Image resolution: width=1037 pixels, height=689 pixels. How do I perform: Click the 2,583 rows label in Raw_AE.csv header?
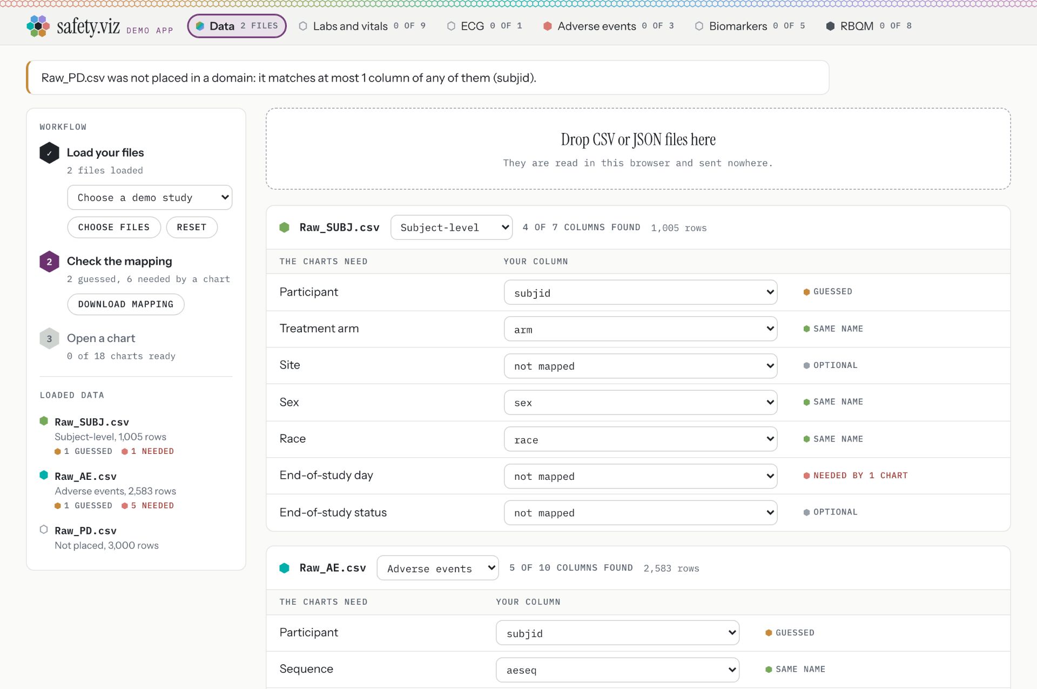click(671, 568)
